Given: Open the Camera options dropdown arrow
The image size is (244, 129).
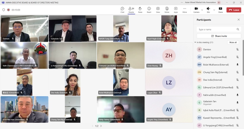Looking at the screenshot, I should [x=202, y=10].
